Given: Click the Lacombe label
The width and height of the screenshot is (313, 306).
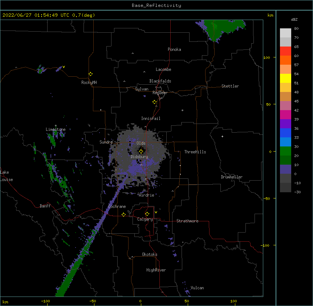Looking at the screenshot, I should click(x=163, y=69).
